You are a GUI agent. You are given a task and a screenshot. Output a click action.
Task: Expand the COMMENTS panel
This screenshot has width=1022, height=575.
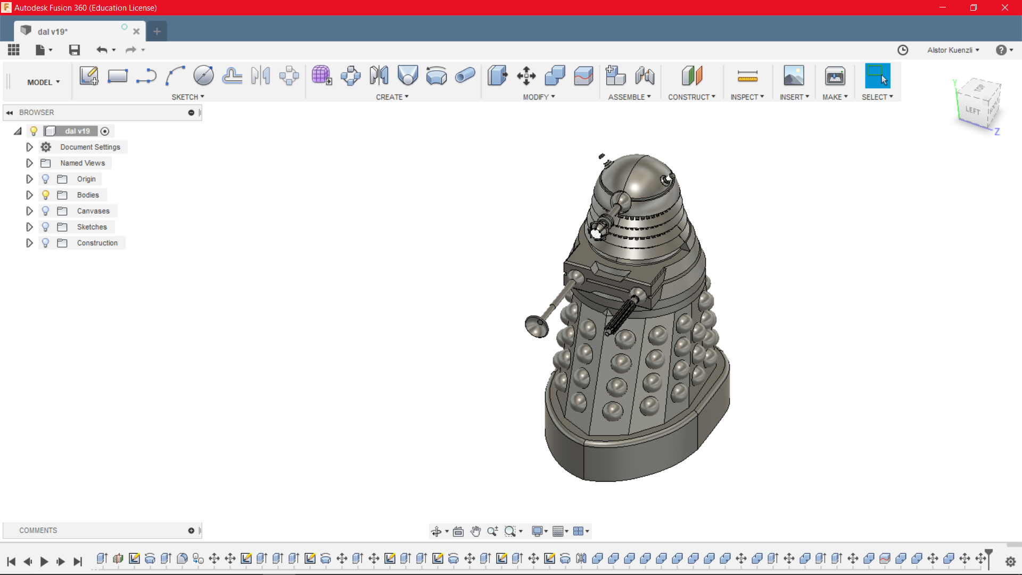pos(191,531)
